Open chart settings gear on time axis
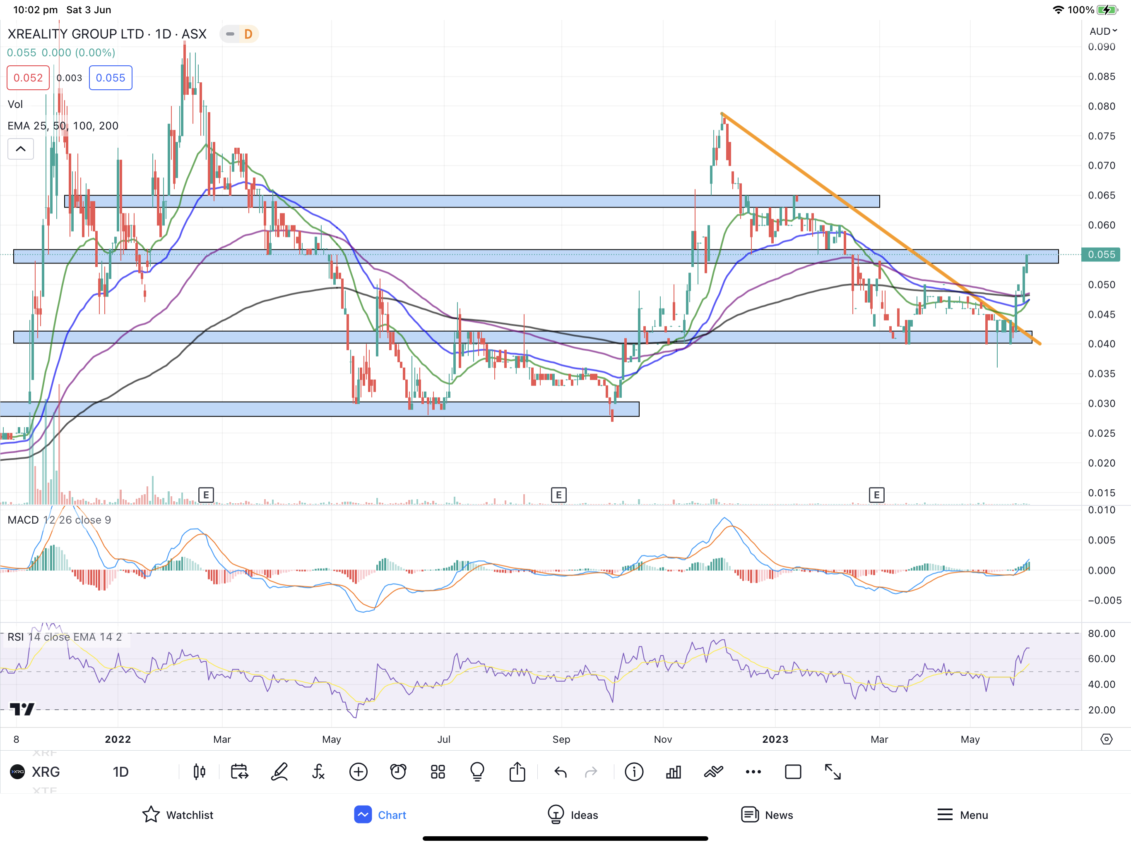Screen dimensions: 1131x847 (x=1107, y=739)
